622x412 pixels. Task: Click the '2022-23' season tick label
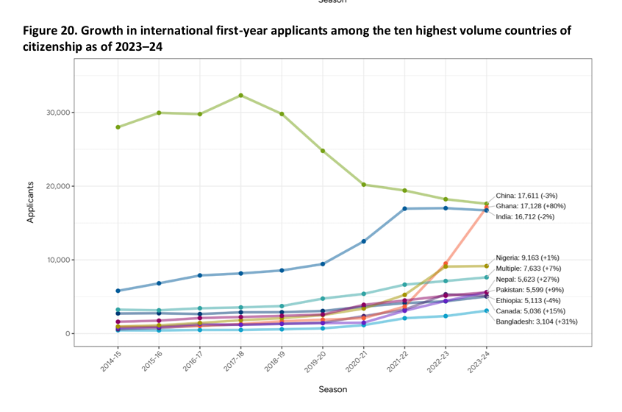point(438,361)
